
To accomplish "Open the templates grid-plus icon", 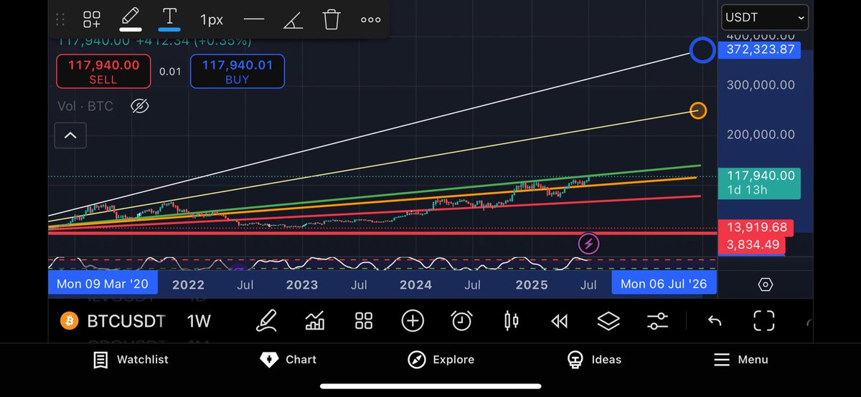I will tap(92, 19).
